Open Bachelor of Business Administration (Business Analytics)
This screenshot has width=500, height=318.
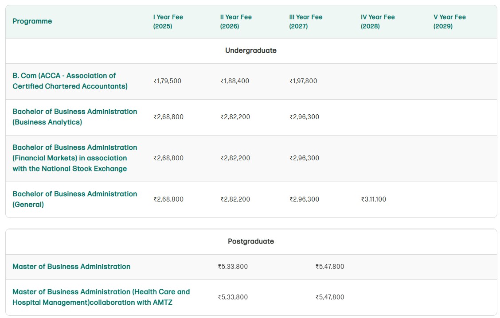point(74,116)
